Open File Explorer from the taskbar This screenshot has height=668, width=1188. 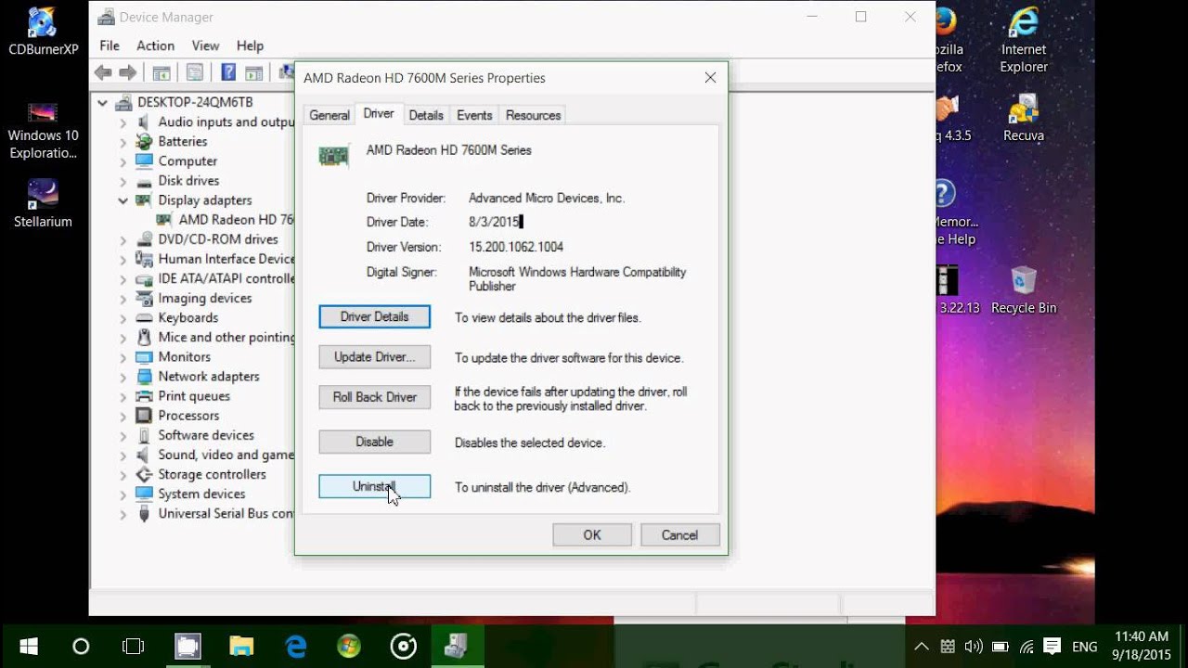point(241,646)
